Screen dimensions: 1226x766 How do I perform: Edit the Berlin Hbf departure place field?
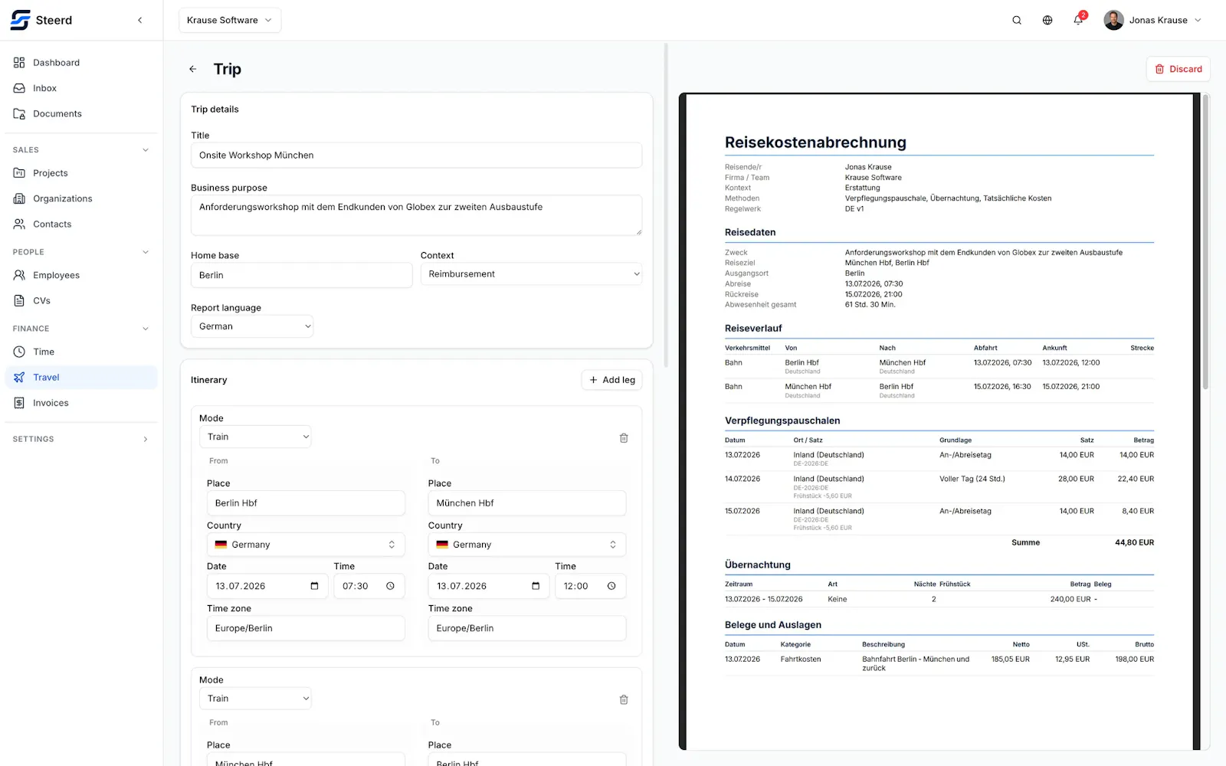click(306, 503)
